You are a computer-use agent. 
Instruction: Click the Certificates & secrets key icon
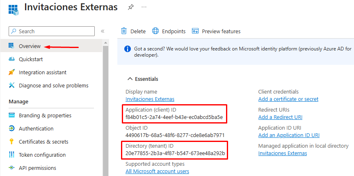[x=11, y=142]
